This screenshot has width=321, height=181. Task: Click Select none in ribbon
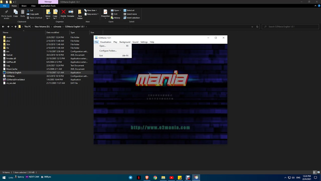tap(130, 14)
